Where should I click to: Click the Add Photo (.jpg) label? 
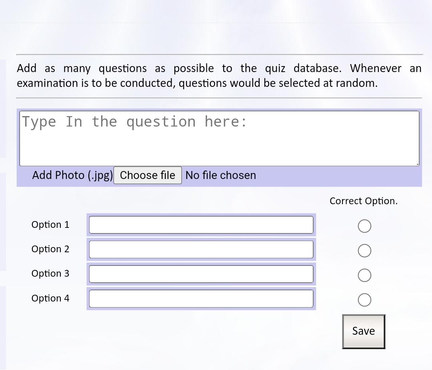tap(72, 175)
